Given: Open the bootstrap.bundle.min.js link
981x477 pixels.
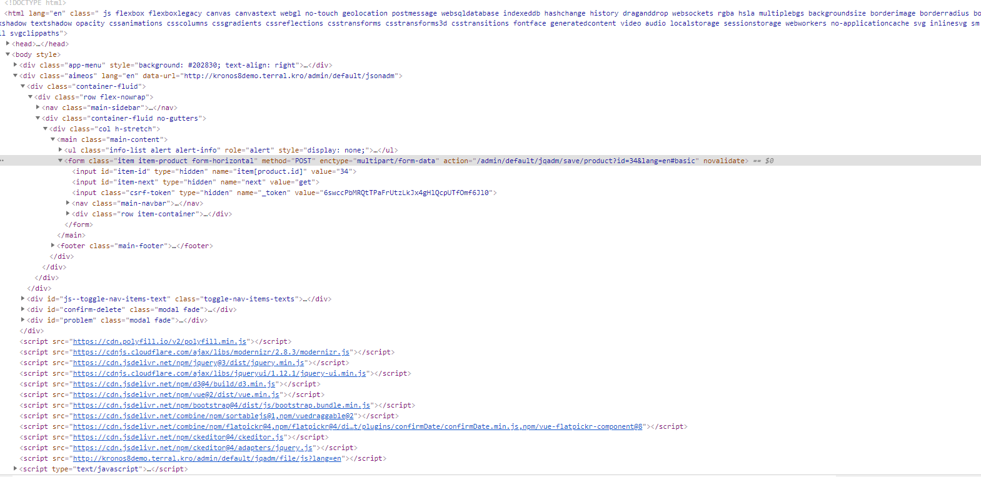Looking at the screenshot, I should pyautogui.click(x=221, y=405).
